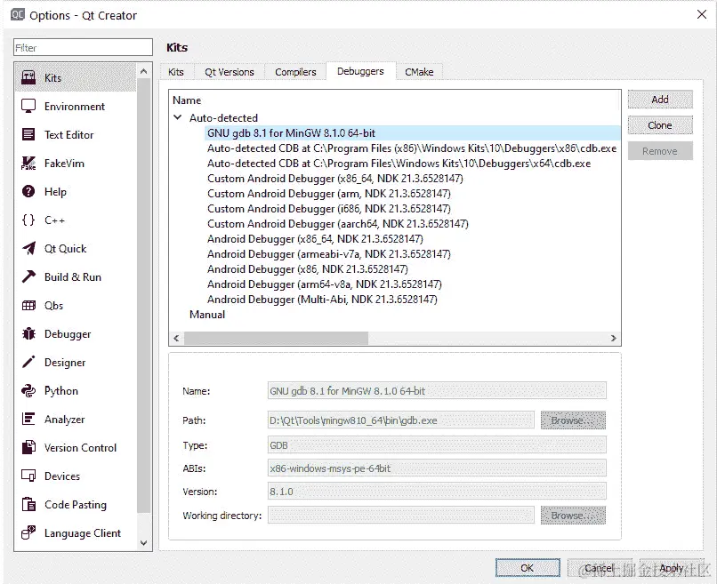
Task: Switch to the Compilers tab
Action: point(295,72)
